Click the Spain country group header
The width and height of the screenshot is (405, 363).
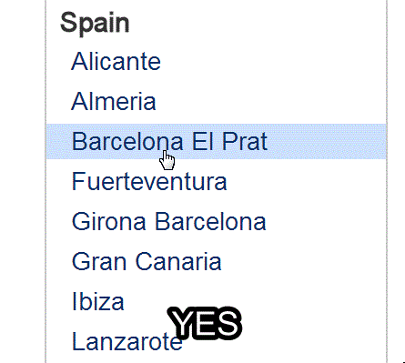[95, 24]
